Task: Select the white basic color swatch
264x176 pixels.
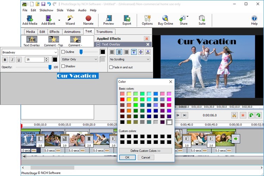Action: tap(169, 122)
